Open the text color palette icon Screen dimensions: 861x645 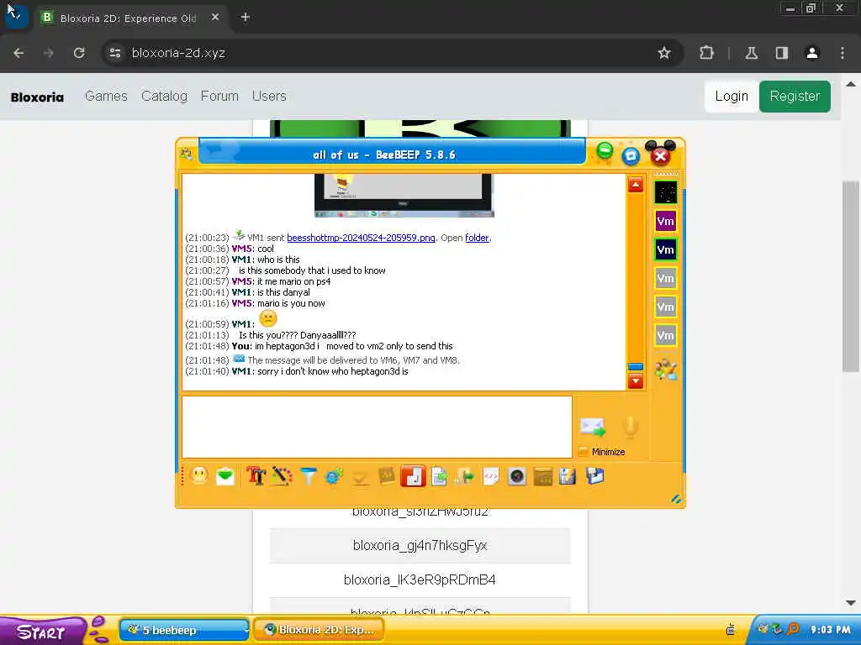point(283,475)
